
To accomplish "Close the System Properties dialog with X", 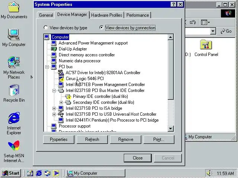I will click(x=180, y=4).
